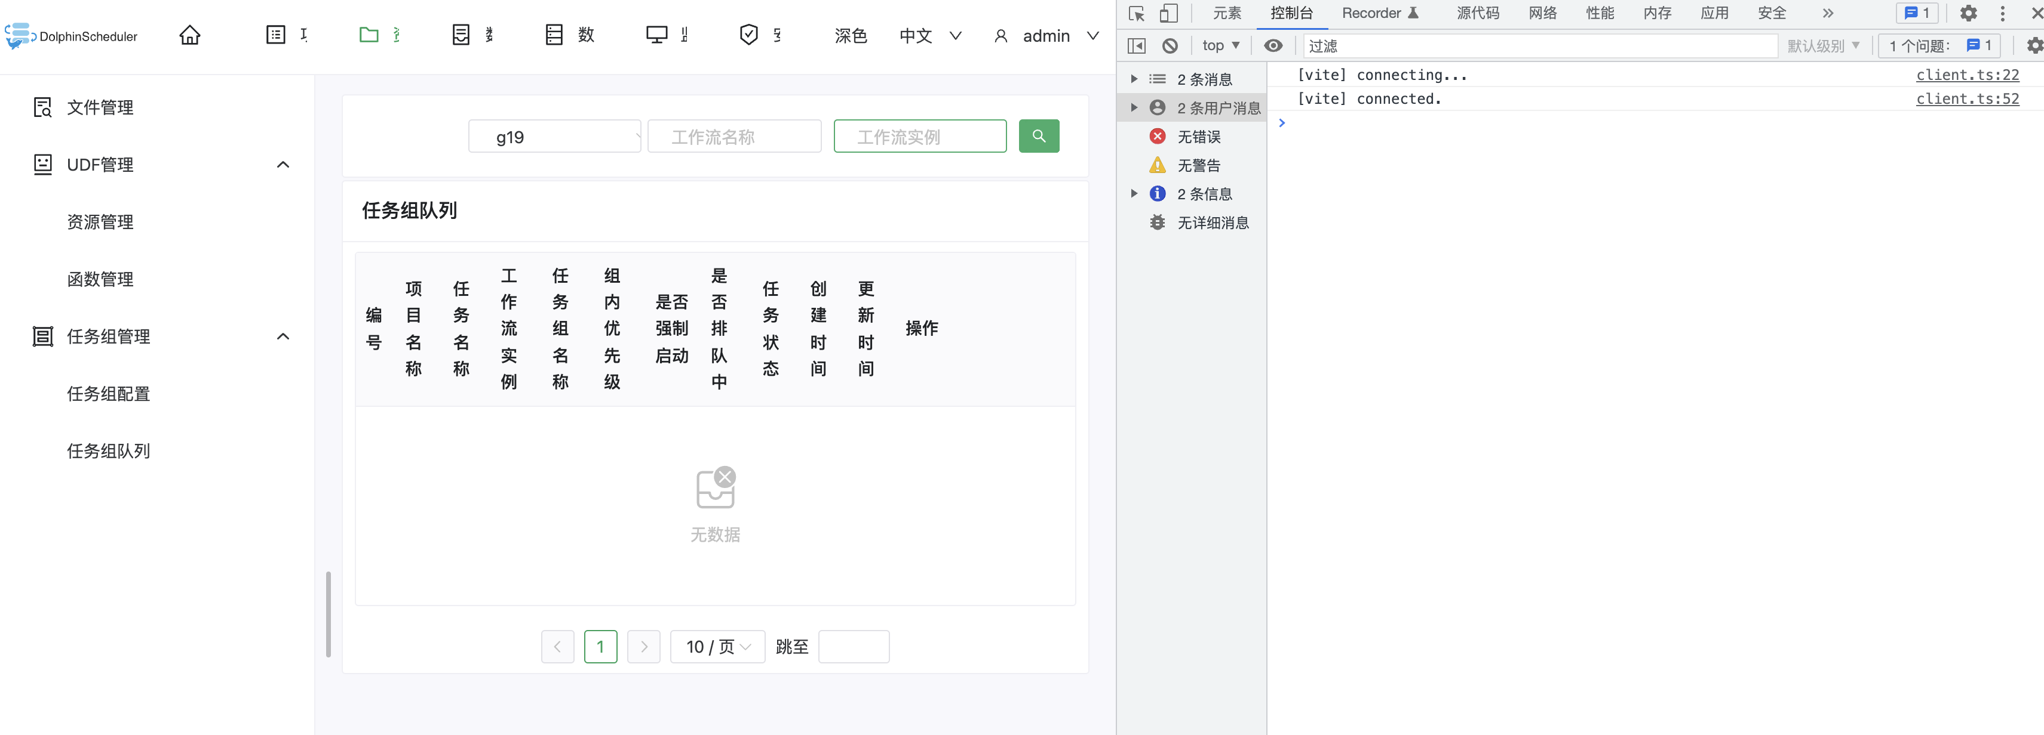
Task: Click the UDF管理 sidebar icon
Action: pos(43,164)
